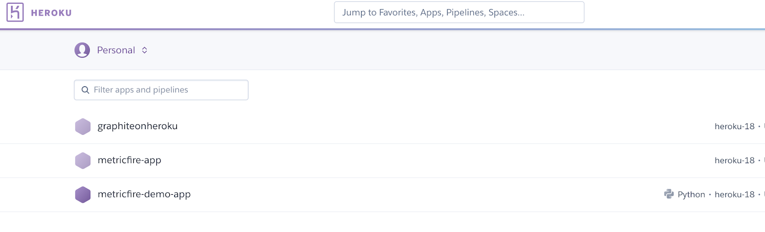The image size is (765, 232).
Task: Open the graphiteonheroku app
Action: click(138, 126)
